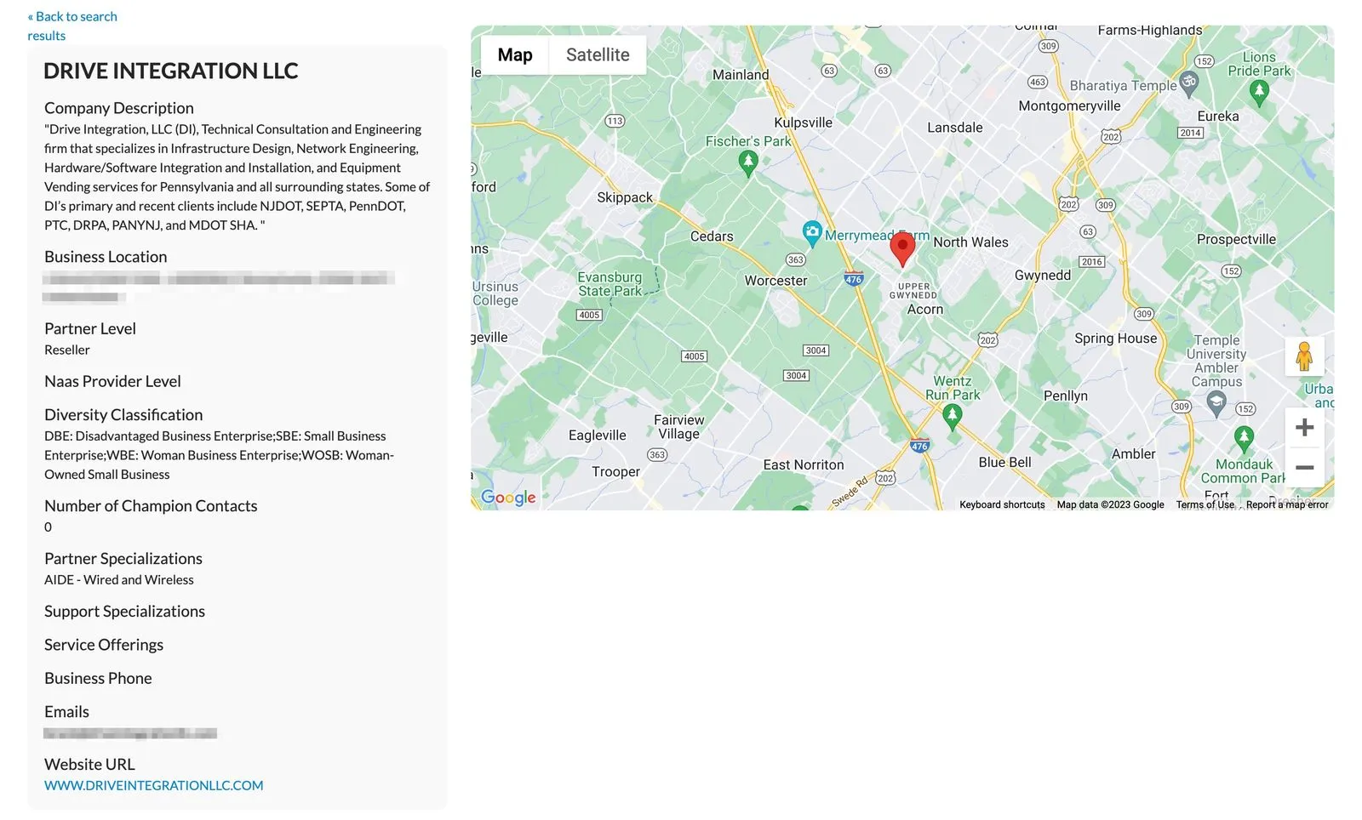Click the Lansdale label on map
Screen dimensions: 1362x820
coord(955,128)
